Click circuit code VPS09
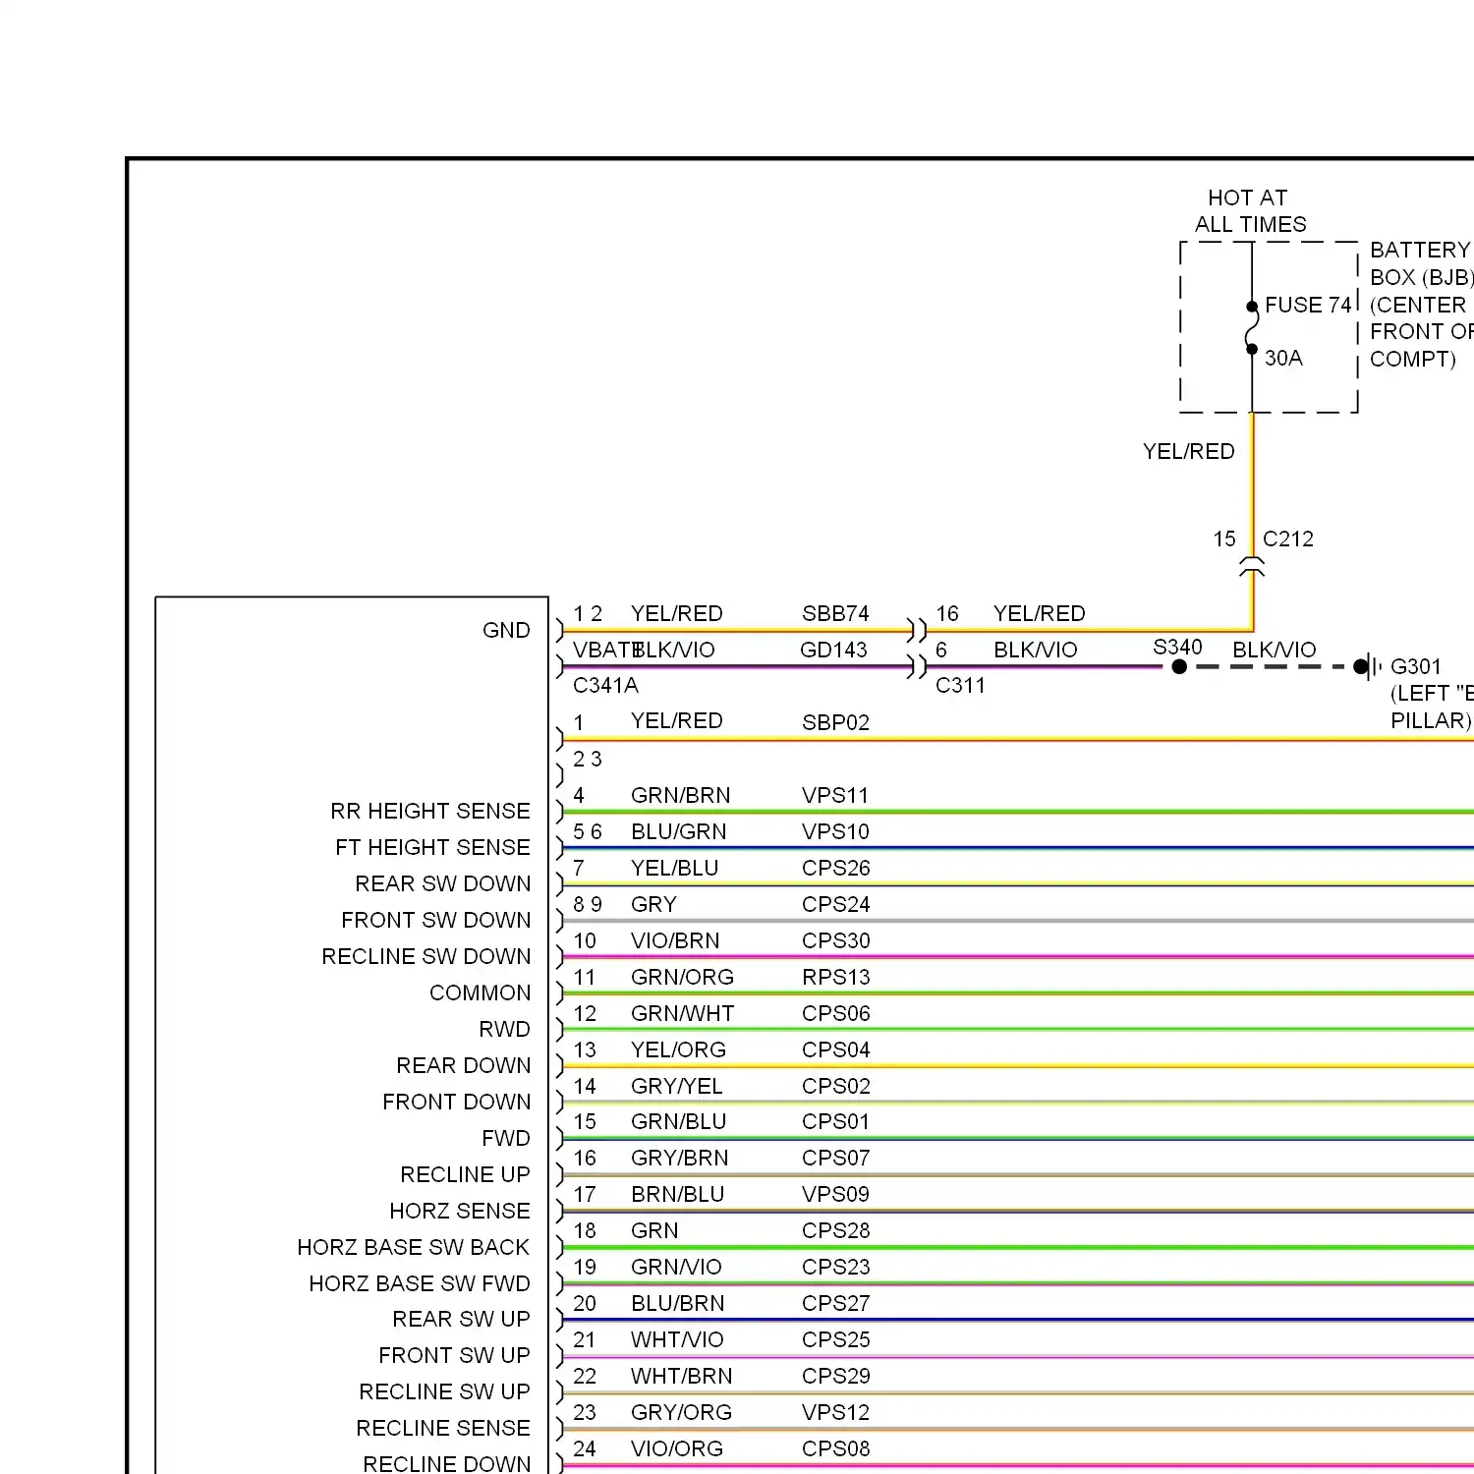The image size is (1474, 1474). (835, 1194)
